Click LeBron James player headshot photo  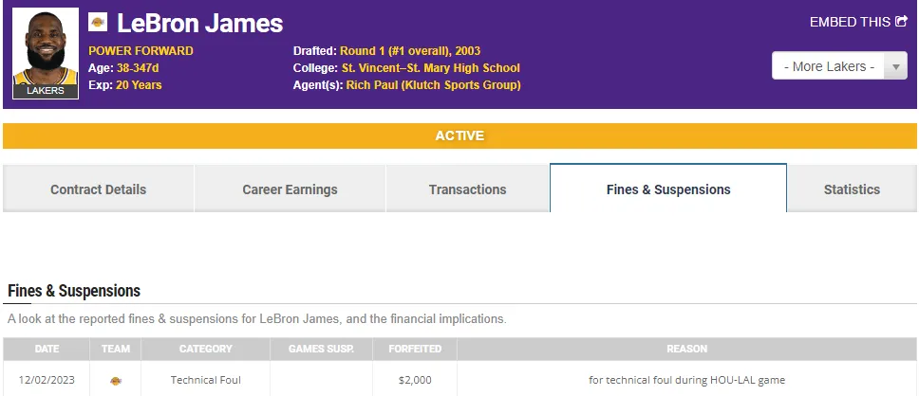coord(45,51)
